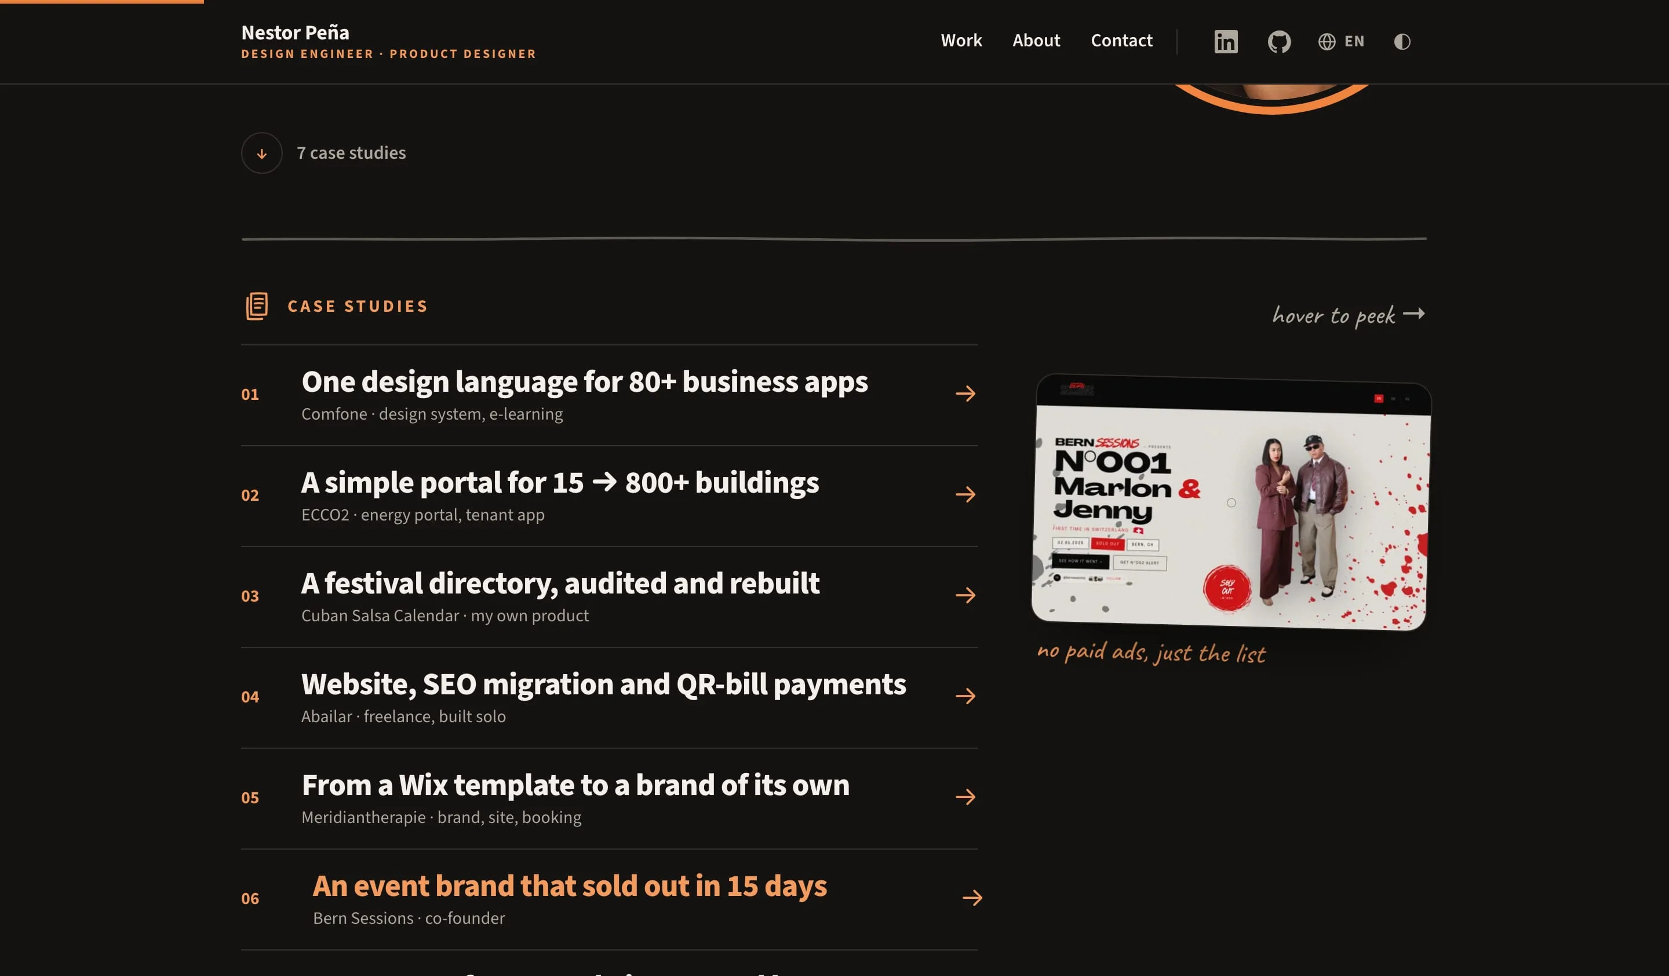Click the "Comfone · design system, e-learning" subtitle
1669x976 pixels.
432,414
